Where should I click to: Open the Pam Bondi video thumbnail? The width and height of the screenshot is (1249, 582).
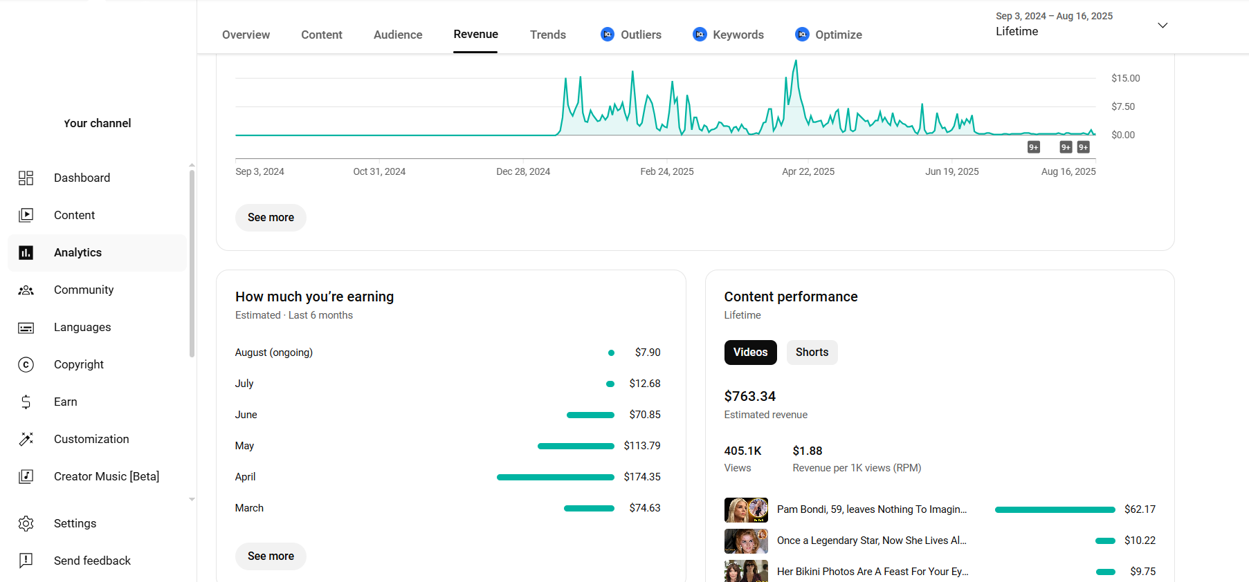[746, 510]
